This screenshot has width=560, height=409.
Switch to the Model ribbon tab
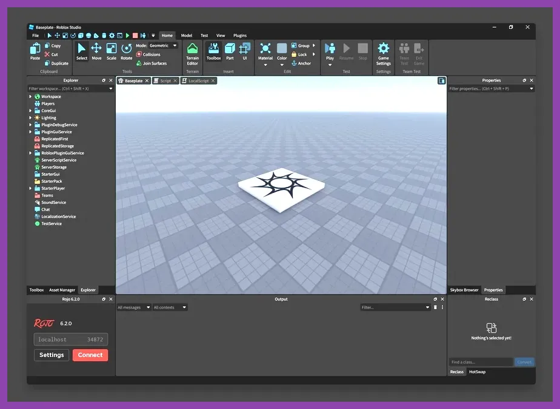(187, 35)
